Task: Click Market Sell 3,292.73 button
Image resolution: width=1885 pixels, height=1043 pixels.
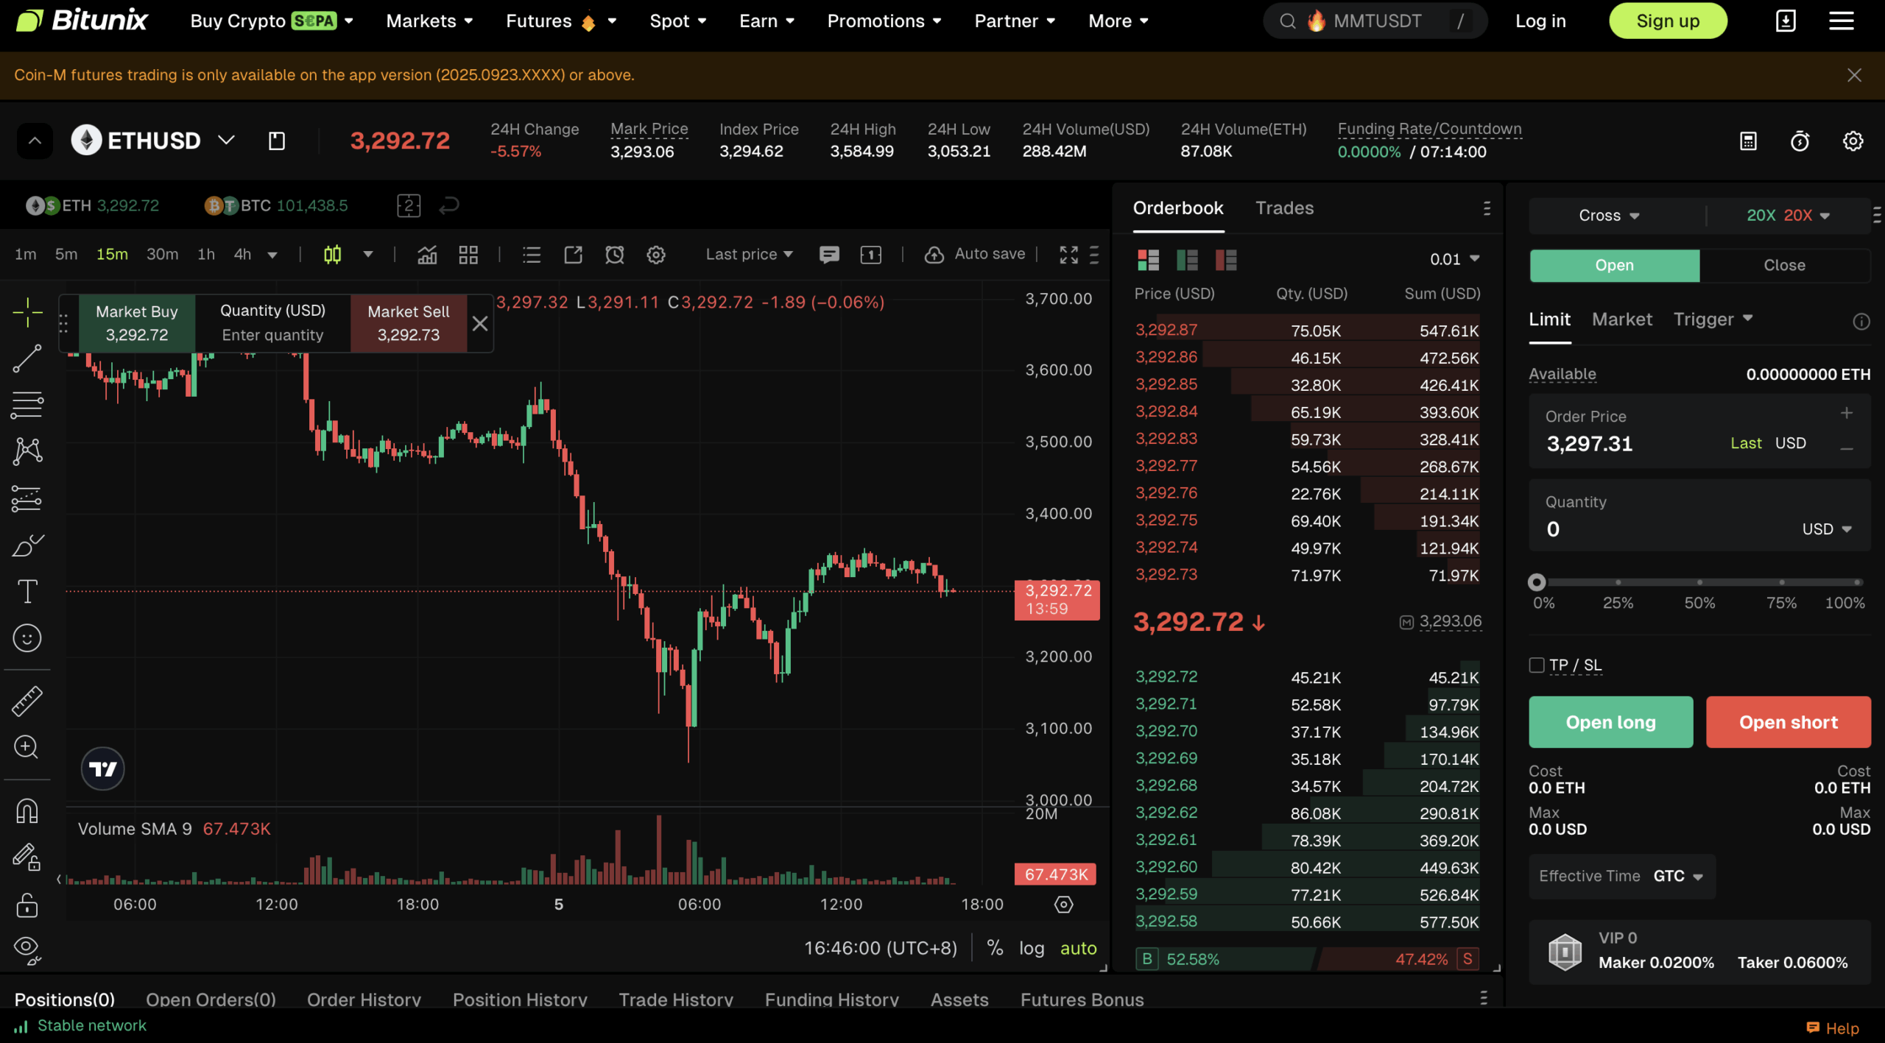Action: tap(409, 323)
